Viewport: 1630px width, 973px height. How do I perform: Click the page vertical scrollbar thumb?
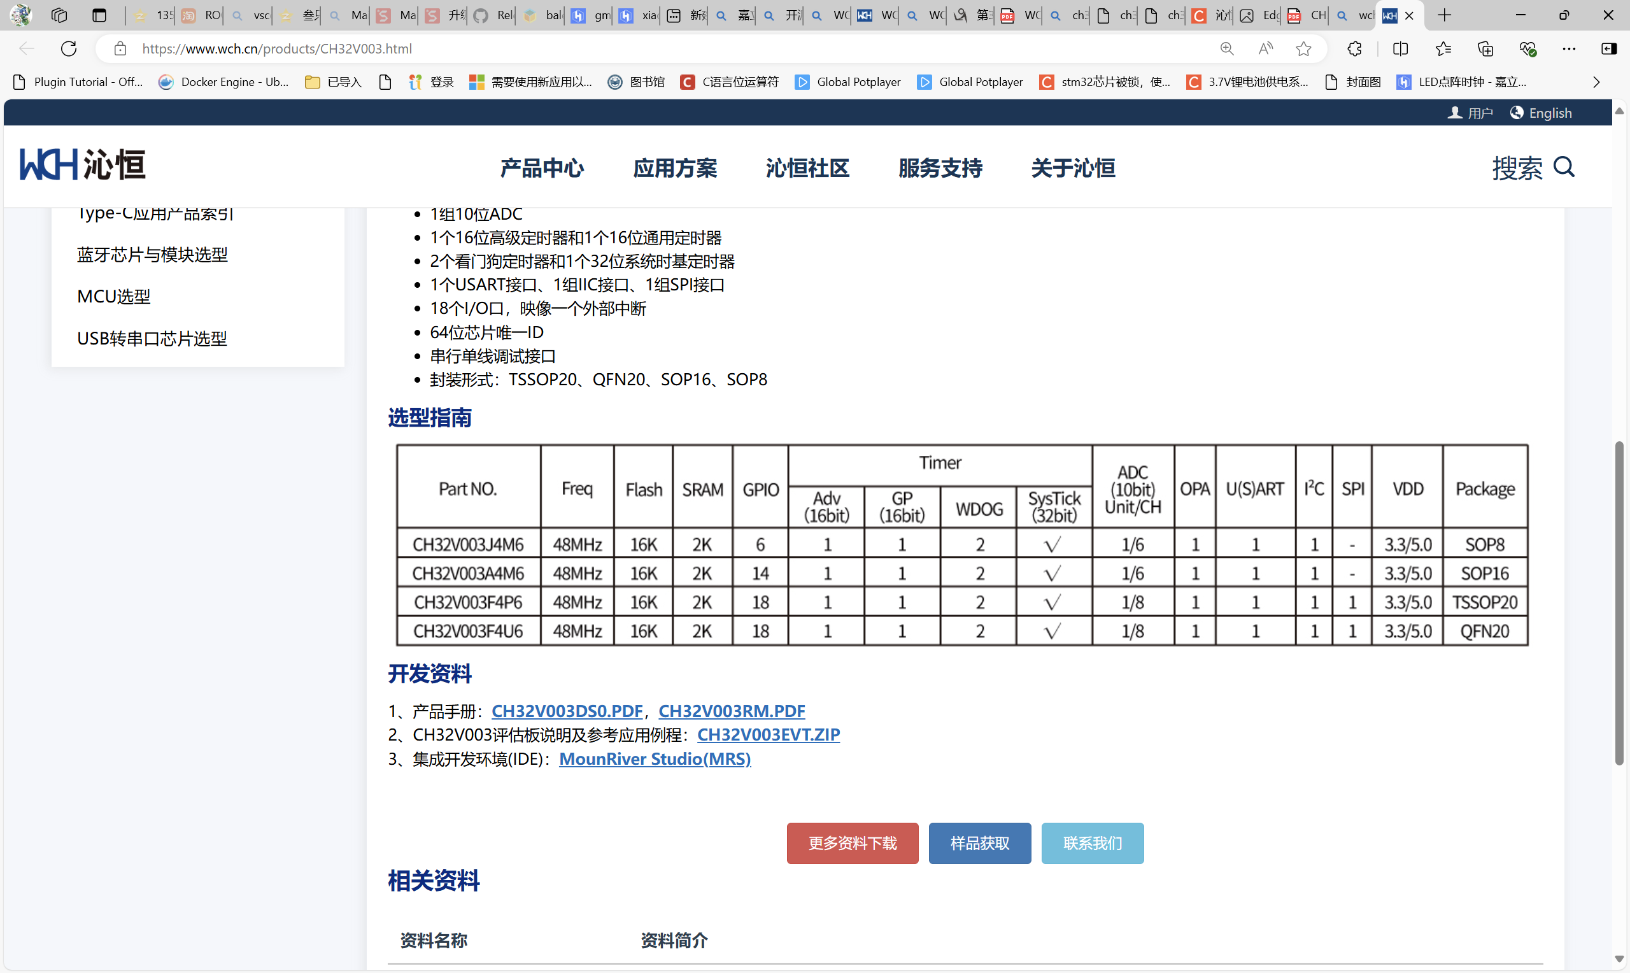click(1619, 603)
